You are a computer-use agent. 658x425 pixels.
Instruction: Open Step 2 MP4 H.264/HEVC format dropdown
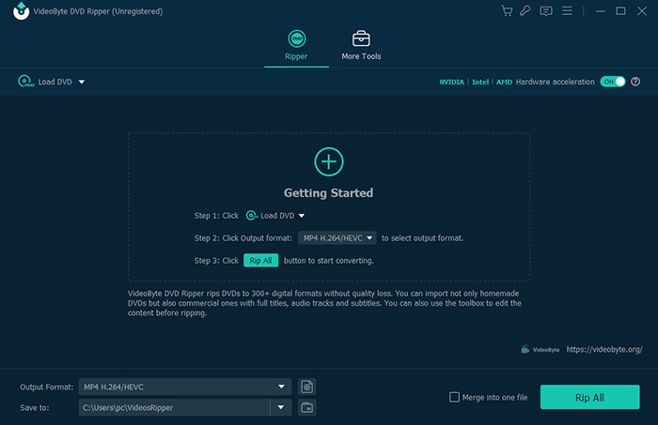337,238
